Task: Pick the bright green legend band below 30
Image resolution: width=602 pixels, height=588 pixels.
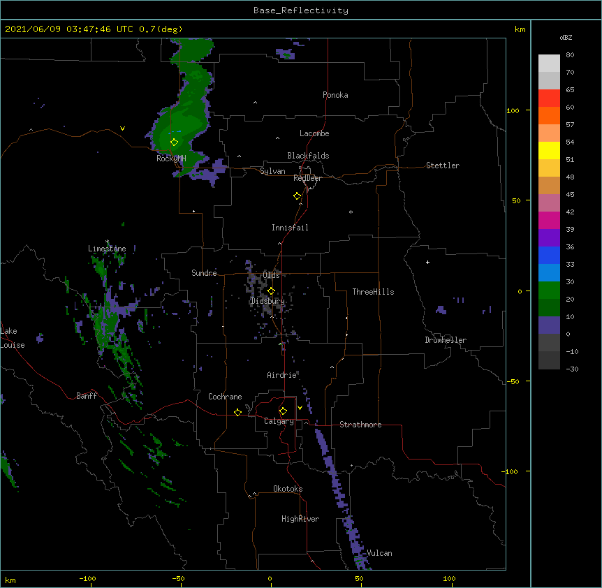Action: (x=549, y=291)
